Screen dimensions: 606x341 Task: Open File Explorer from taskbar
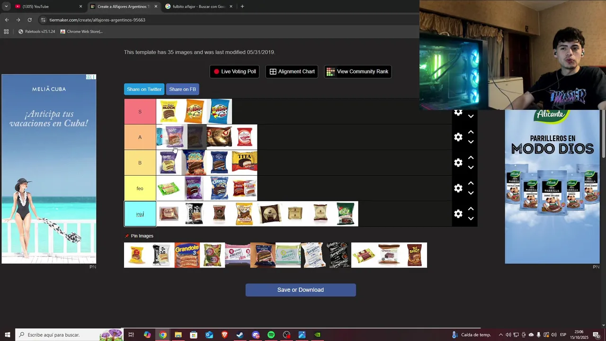(x=178, y=335)
